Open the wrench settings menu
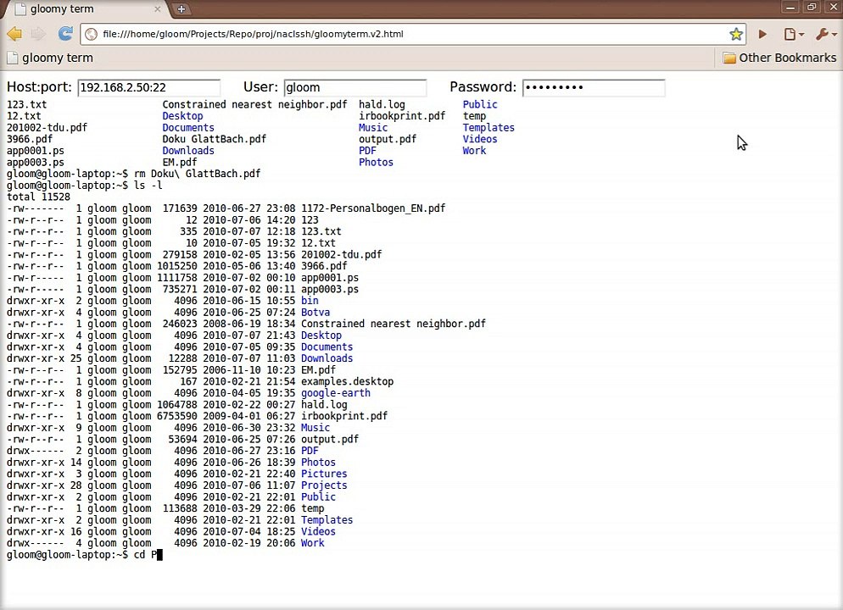This screenshot has width=843, height=610. (x=826, y=35)
